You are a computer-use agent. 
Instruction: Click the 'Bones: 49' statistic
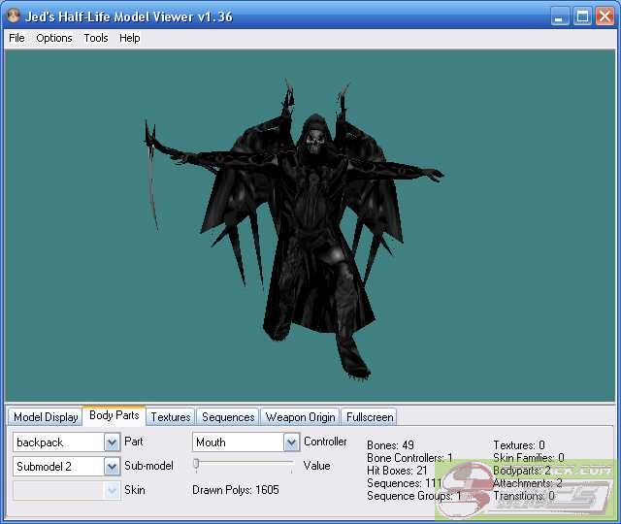click(x=390, y=445)
